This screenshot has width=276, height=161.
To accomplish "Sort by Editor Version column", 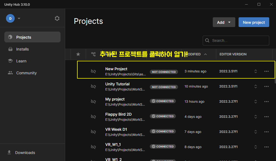I will pyautogui.click(x=233, y=54).
